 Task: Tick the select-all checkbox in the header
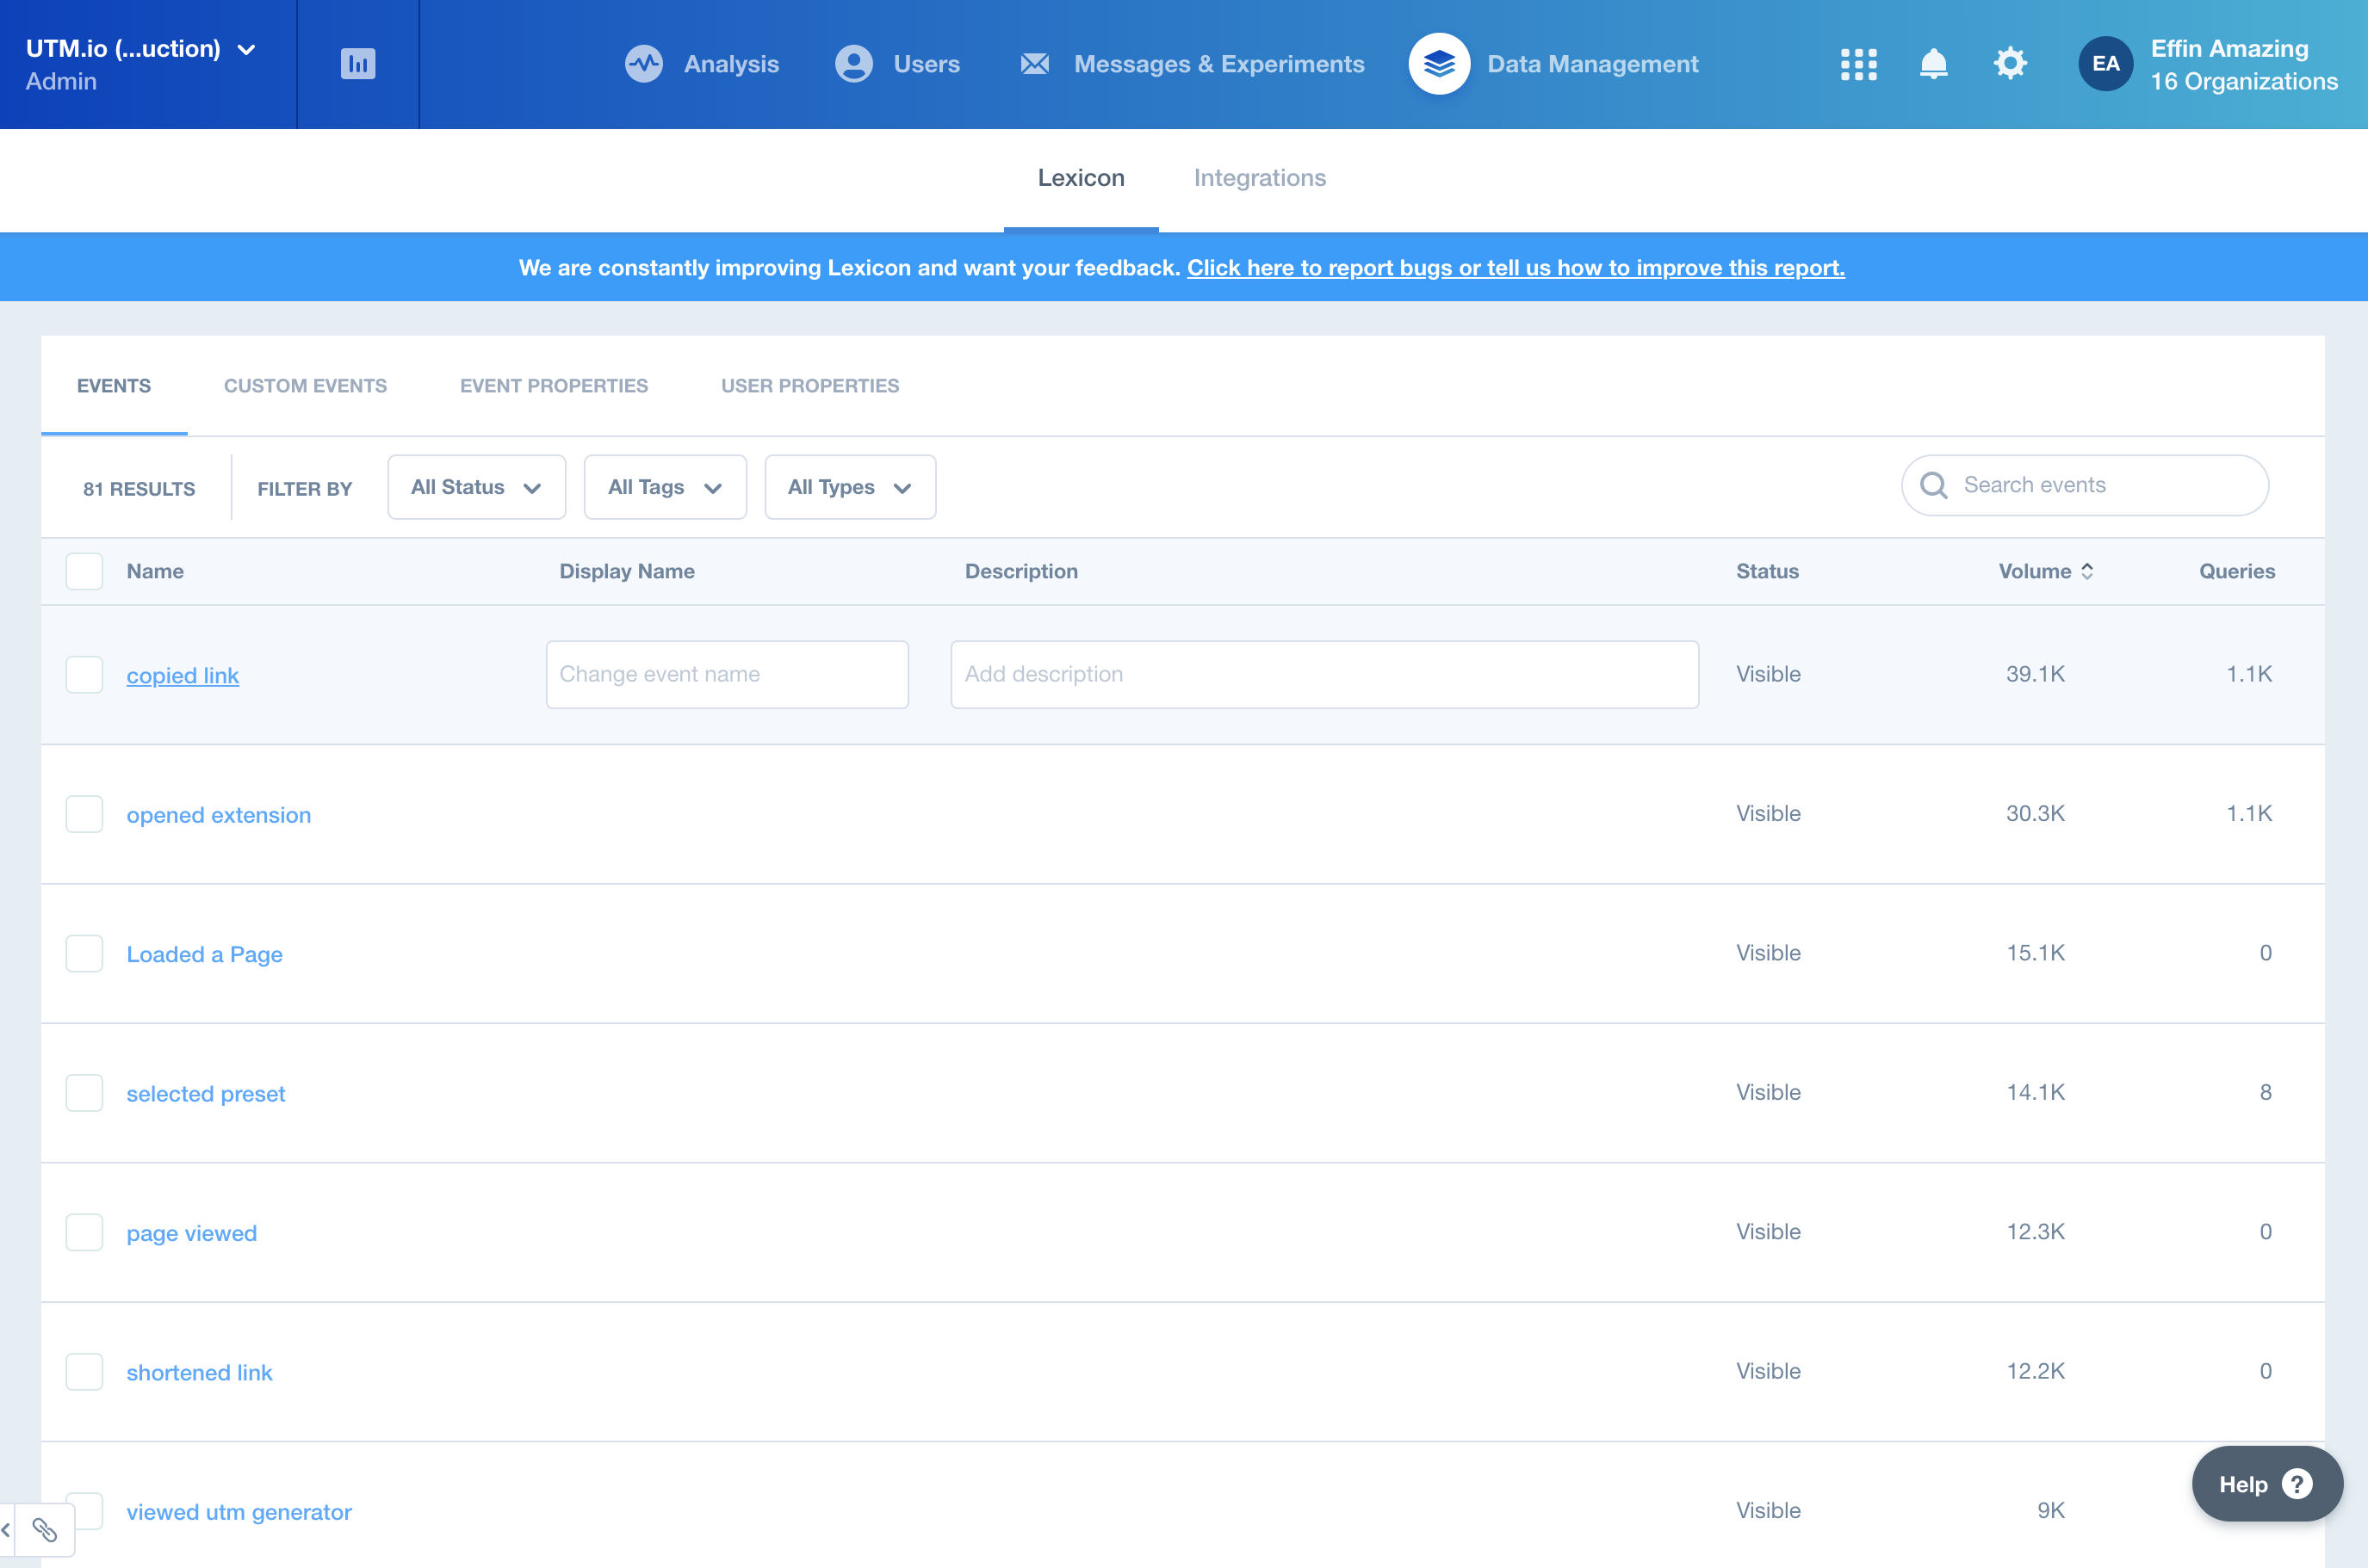84,571
